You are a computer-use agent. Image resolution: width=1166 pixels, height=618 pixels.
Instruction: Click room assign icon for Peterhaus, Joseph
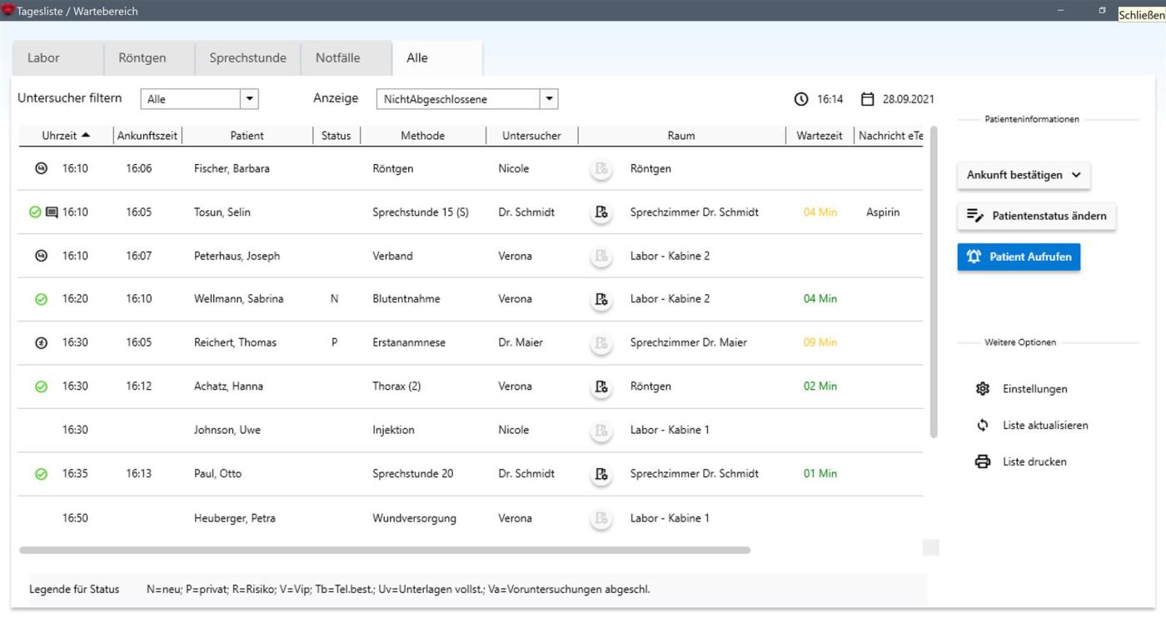coord(600,257)
